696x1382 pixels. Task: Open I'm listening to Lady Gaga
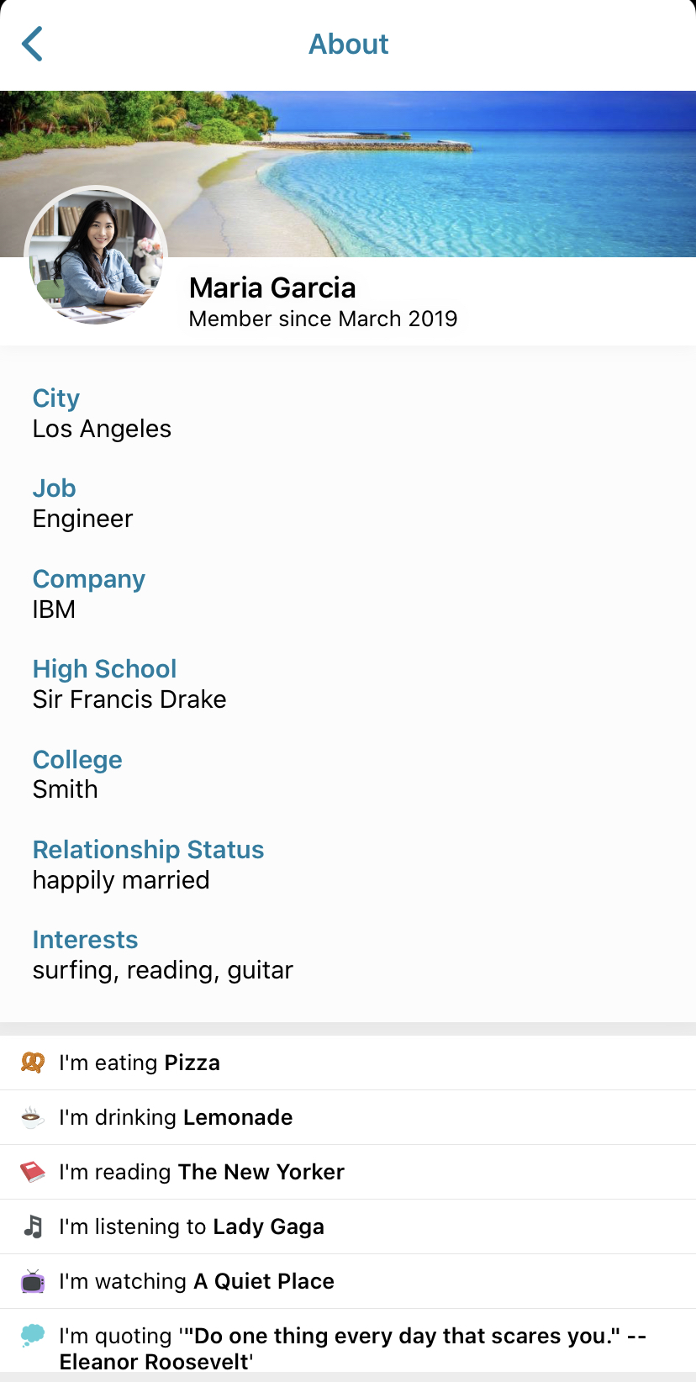[348, 1226]
